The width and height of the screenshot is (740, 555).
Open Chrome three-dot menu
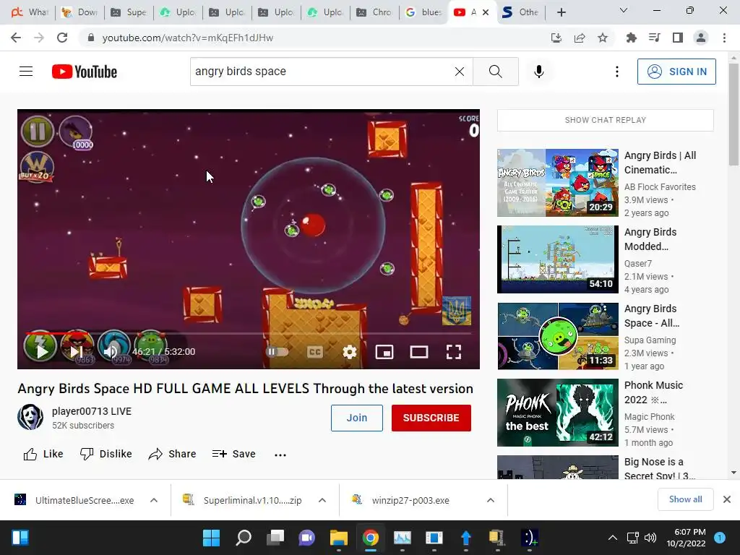(724, 38)
